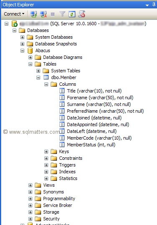Click the SQL Server instance icon

pos(15,24)
